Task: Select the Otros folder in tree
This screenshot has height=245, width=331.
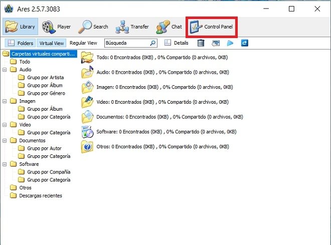Action: tap(25, 188)
